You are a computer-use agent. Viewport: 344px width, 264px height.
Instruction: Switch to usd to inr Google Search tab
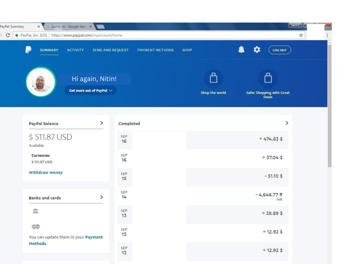(x=69, y=27)
